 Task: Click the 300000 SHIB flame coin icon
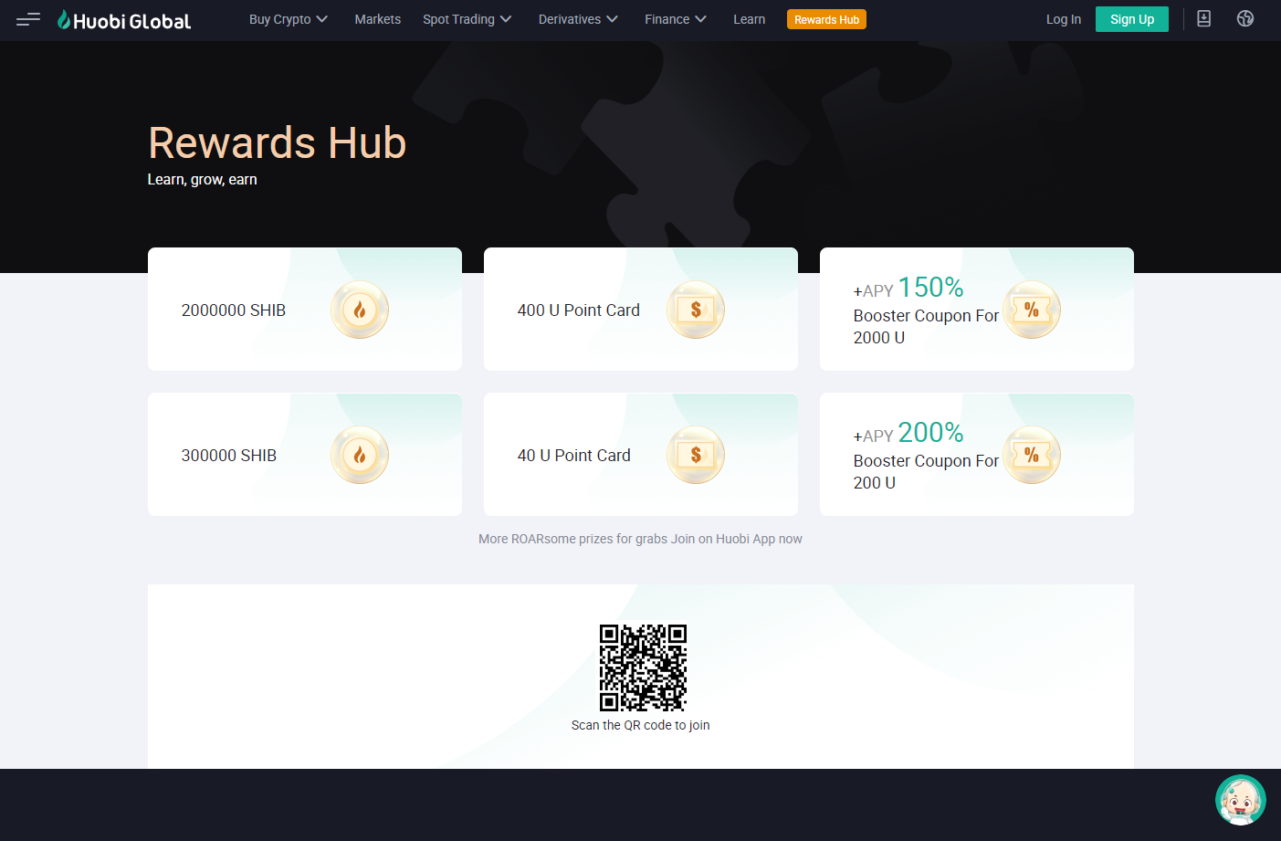pyautogui.click(x=360, y=455)
